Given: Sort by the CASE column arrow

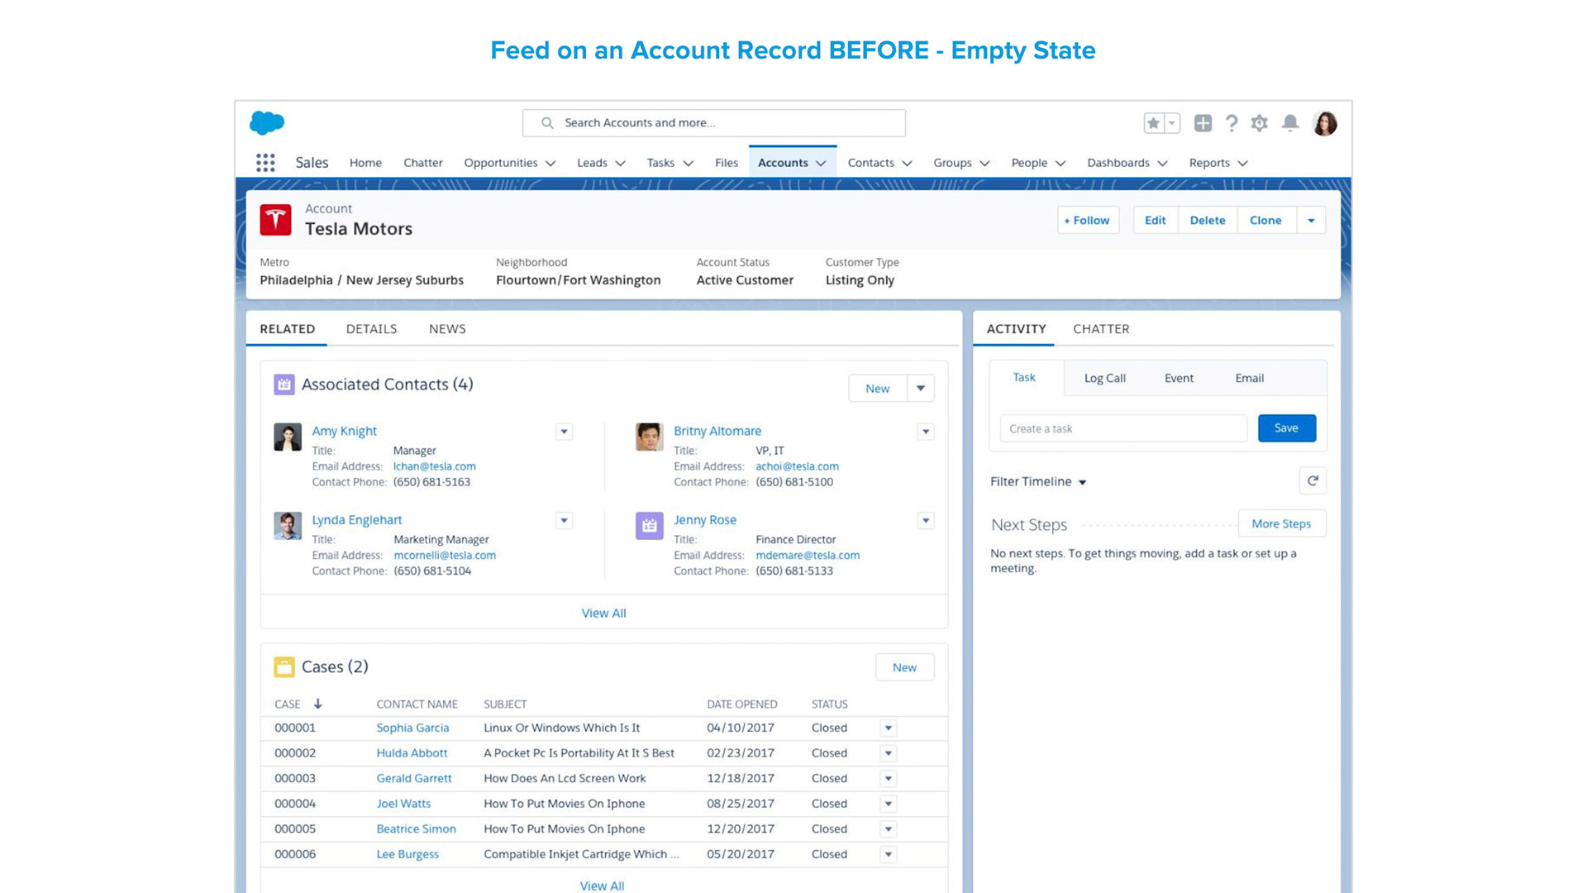Looking at the screenshot, I should (317, 704).
